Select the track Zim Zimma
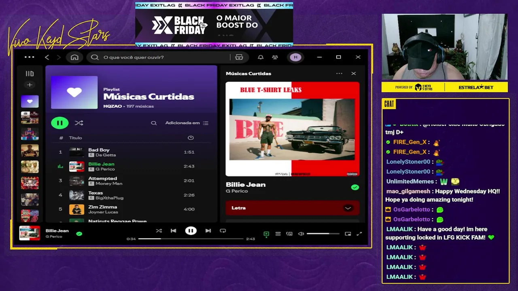This screenshot has width=518, height=291. pyautogui.click(x=131, y=209)
